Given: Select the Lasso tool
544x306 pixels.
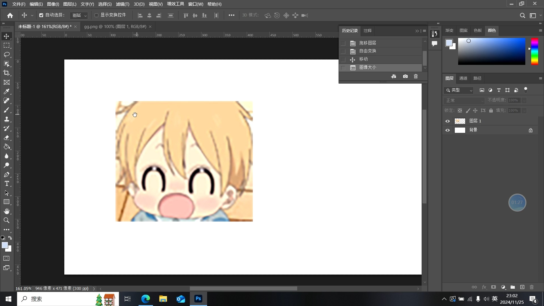Looking at the screenshot, I should coord(7,54).
